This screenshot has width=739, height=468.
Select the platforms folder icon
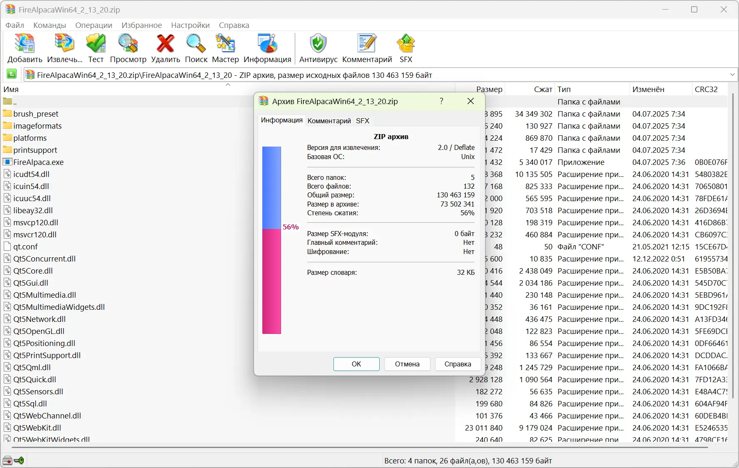click(7, 138)
